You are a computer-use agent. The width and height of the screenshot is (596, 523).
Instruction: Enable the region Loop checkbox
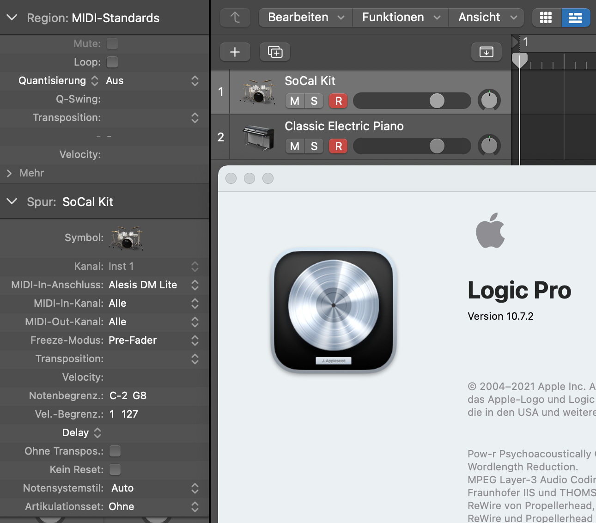click(112, 62)
